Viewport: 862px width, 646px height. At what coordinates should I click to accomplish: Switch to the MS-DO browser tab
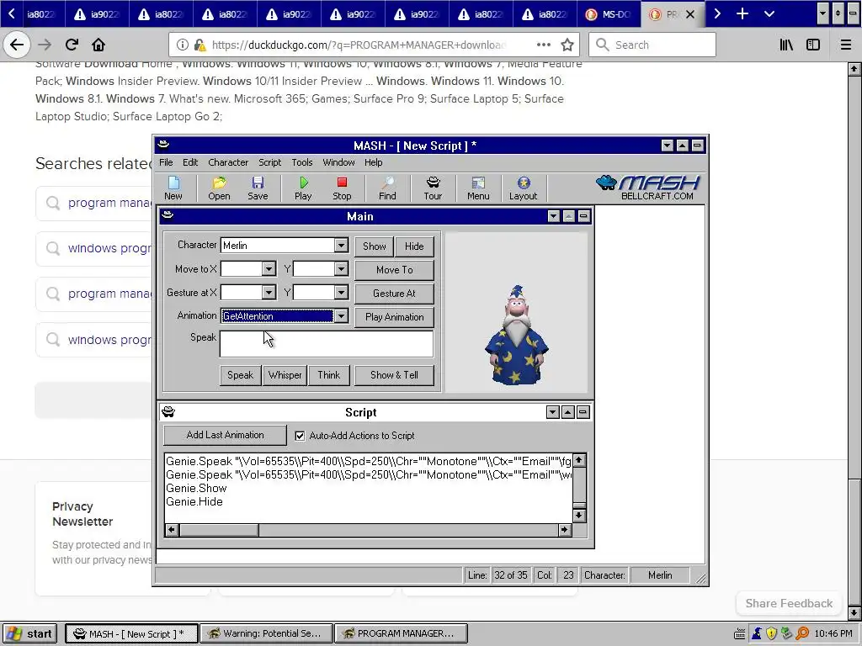tap(609, 13)
